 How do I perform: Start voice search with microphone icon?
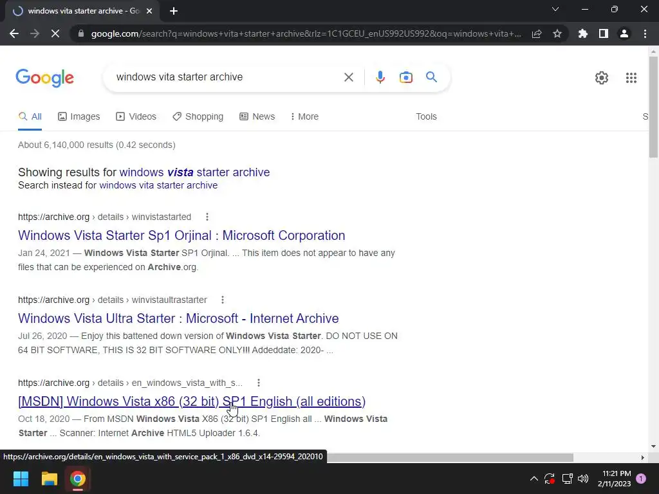point(380,77)
